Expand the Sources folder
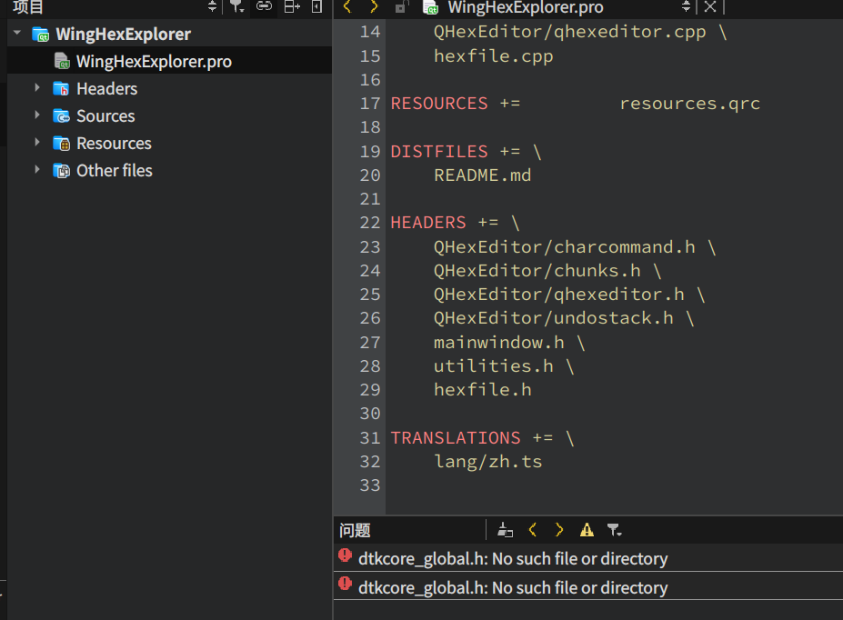843x620 pixels. [37, 115]
